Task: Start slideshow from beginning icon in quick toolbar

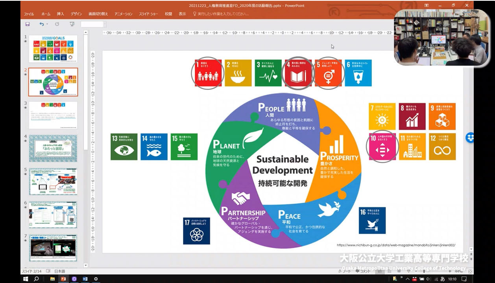Action: coord(72,24)
